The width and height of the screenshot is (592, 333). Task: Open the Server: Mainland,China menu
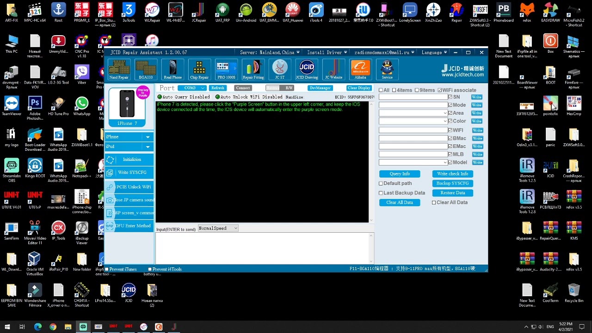(270, 53)
